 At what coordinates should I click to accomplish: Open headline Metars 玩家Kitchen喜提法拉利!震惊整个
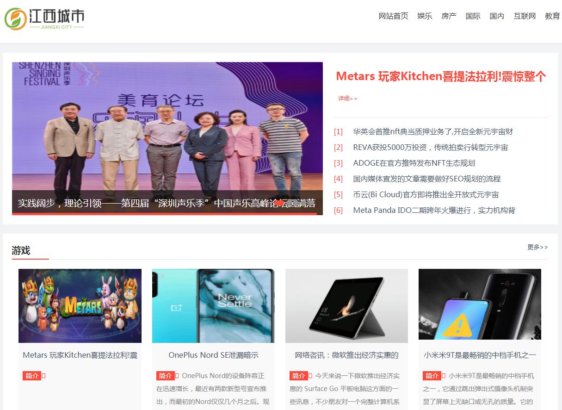(441, 76)
